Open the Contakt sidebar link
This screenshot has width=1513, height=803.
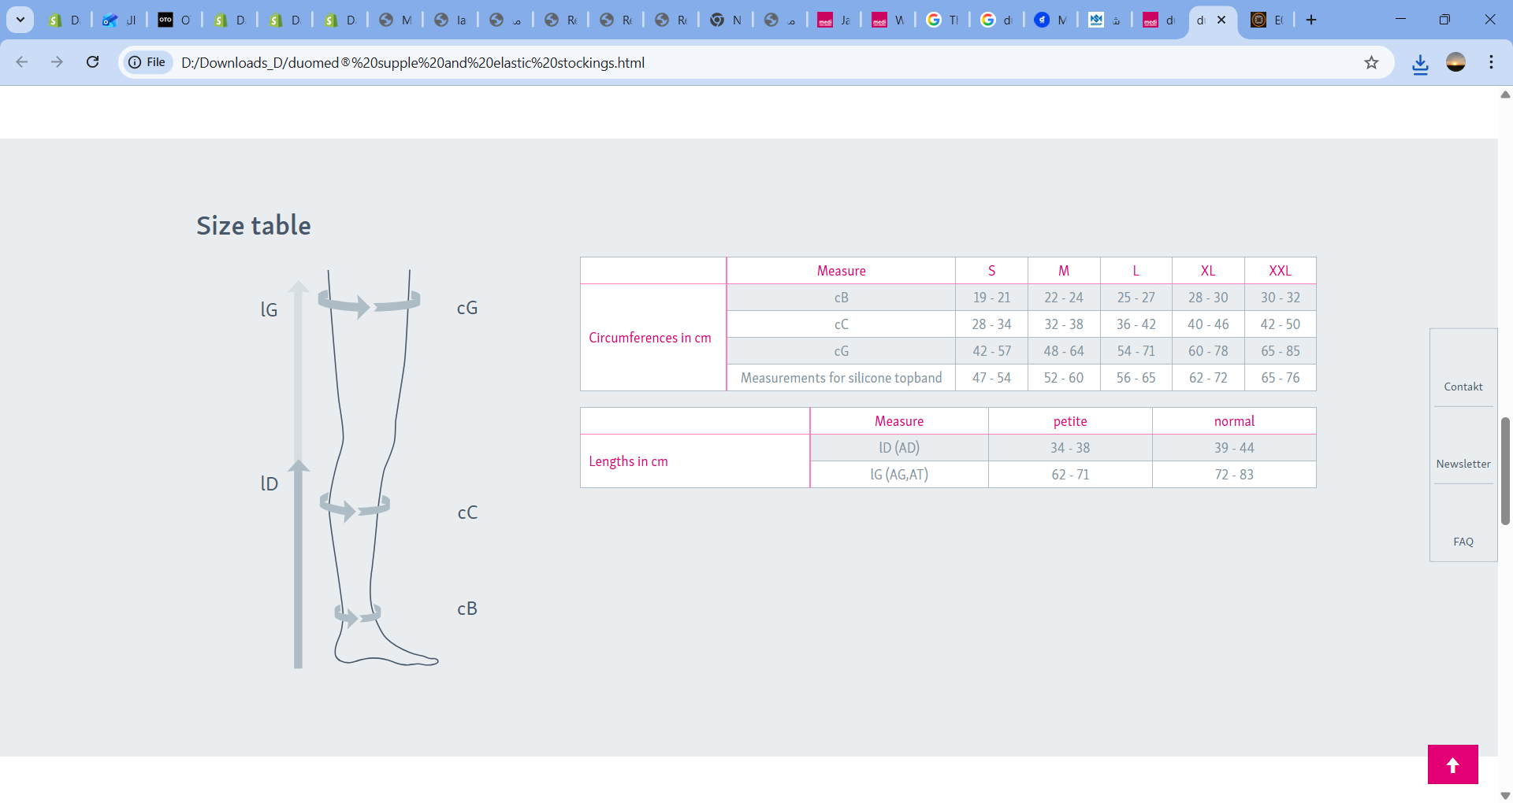1463,387
